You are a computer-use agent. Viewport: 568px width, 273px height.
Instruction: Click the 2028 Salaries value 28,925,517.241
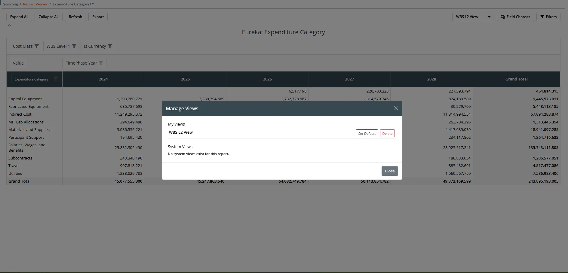pos(457,147)
